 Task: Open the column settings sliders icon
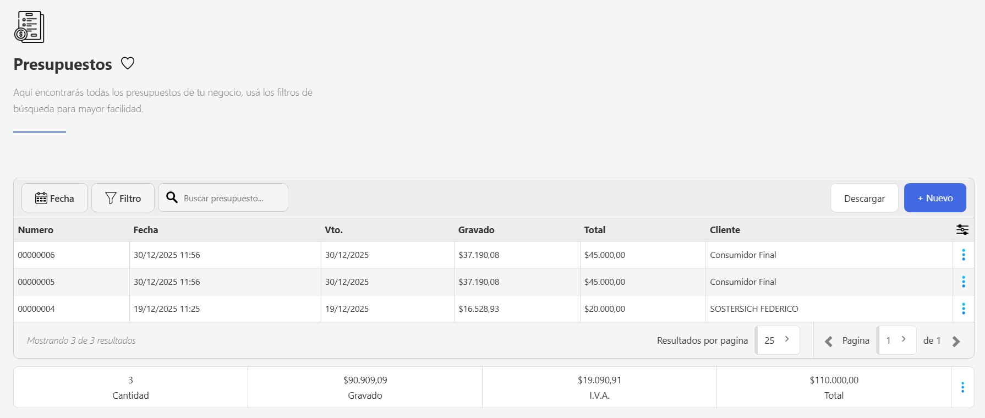pos(962,230)
